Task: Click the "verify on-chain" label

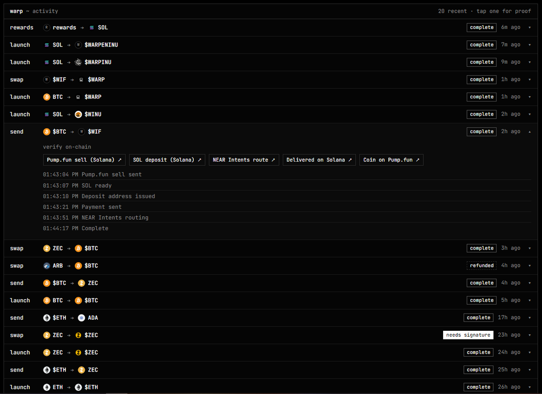Action: pos(67,147)
